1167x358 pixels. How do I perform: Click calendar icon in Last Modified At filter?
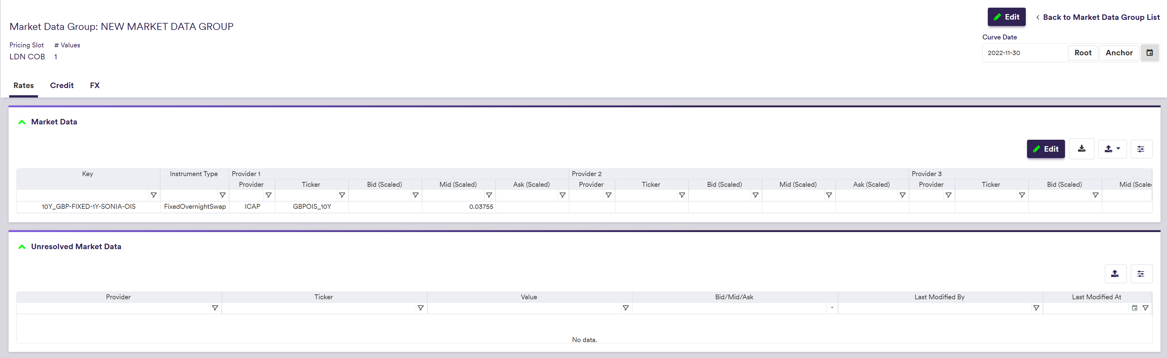(1135, 308)
